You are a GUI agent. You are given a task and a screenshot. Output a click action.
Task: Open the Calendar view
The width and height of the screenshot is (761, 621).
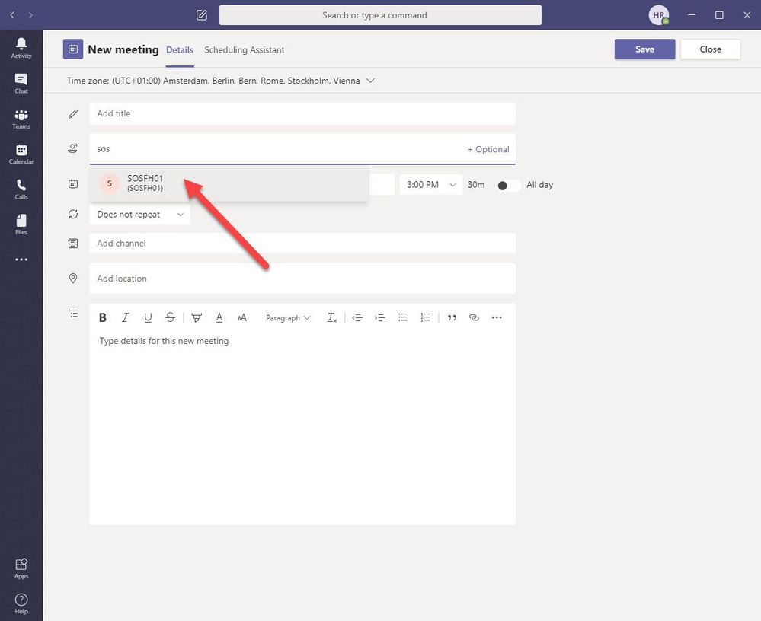click(x=21, y=154)
